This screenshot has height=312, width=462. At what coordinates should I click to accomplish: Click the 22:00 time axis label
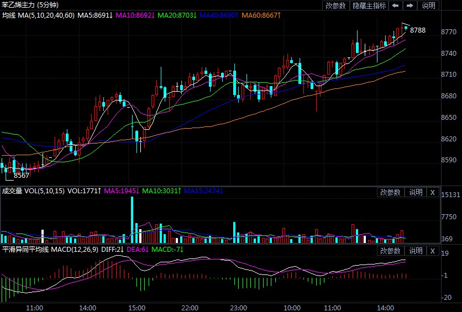tap(190, 307)
